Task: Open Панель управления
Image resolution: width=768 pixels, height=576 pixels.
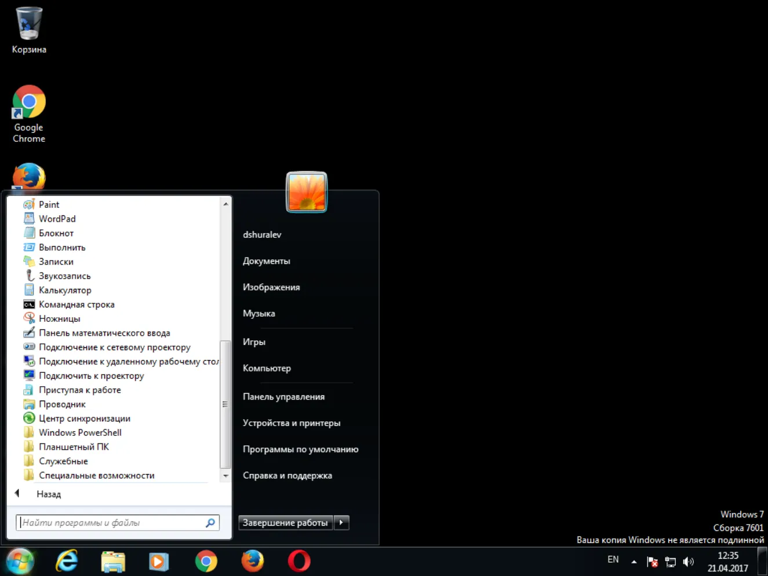Action: [x=283, y=397]
